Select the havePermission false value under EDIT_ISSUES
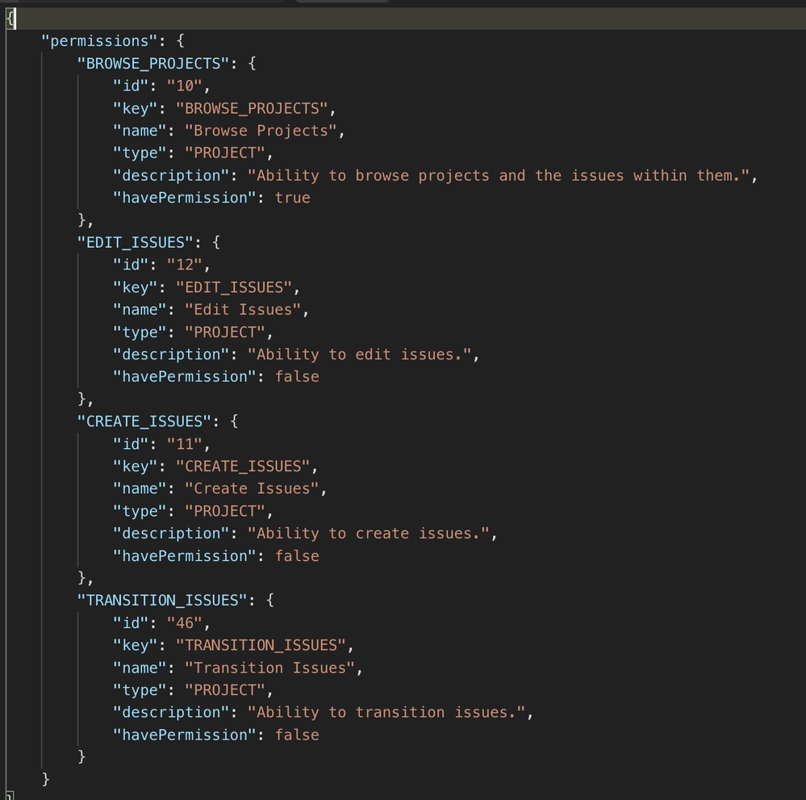806x800 pixels. [x=296, y=376]
